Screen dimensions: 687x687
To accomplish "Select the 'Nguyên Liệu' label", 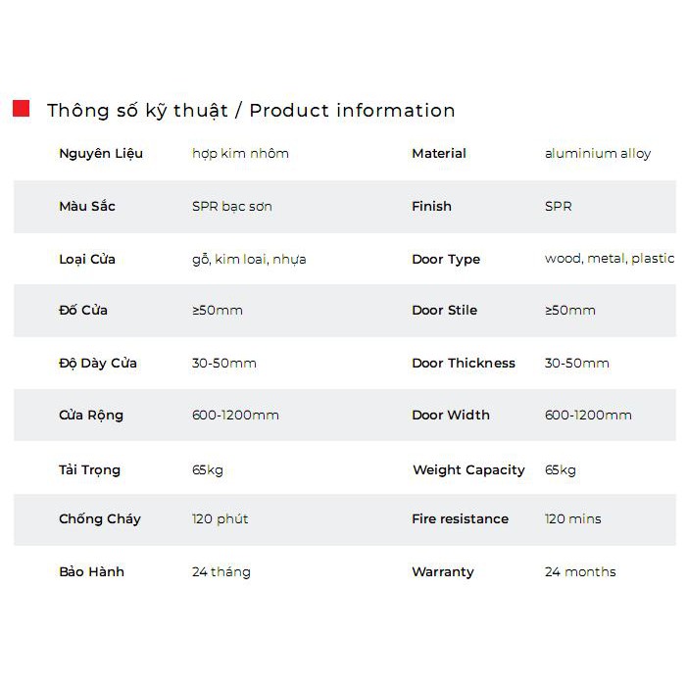I will (x=101, y=154).
